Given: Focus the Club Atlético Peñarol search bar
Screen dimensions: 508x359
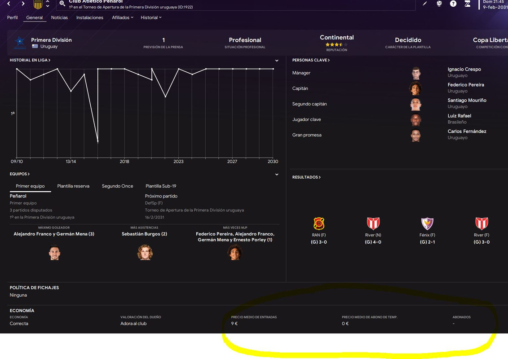Looking at the screenshot, I should coord(236,5).
